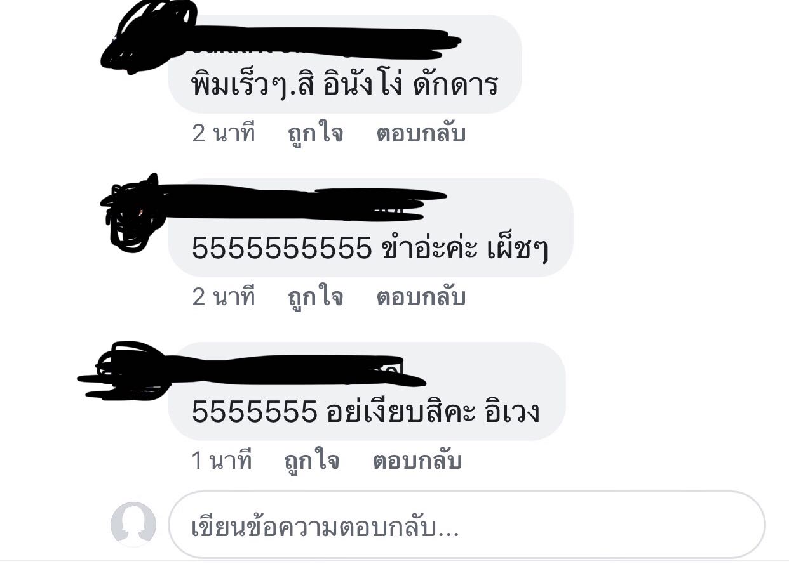Viewport: 789px width, 564px height.
Task: Open scribbled avatar of 'ขำอ่ะค่ะ เผ็ชๆ' commenter
Action: click(x=134, y=213)
